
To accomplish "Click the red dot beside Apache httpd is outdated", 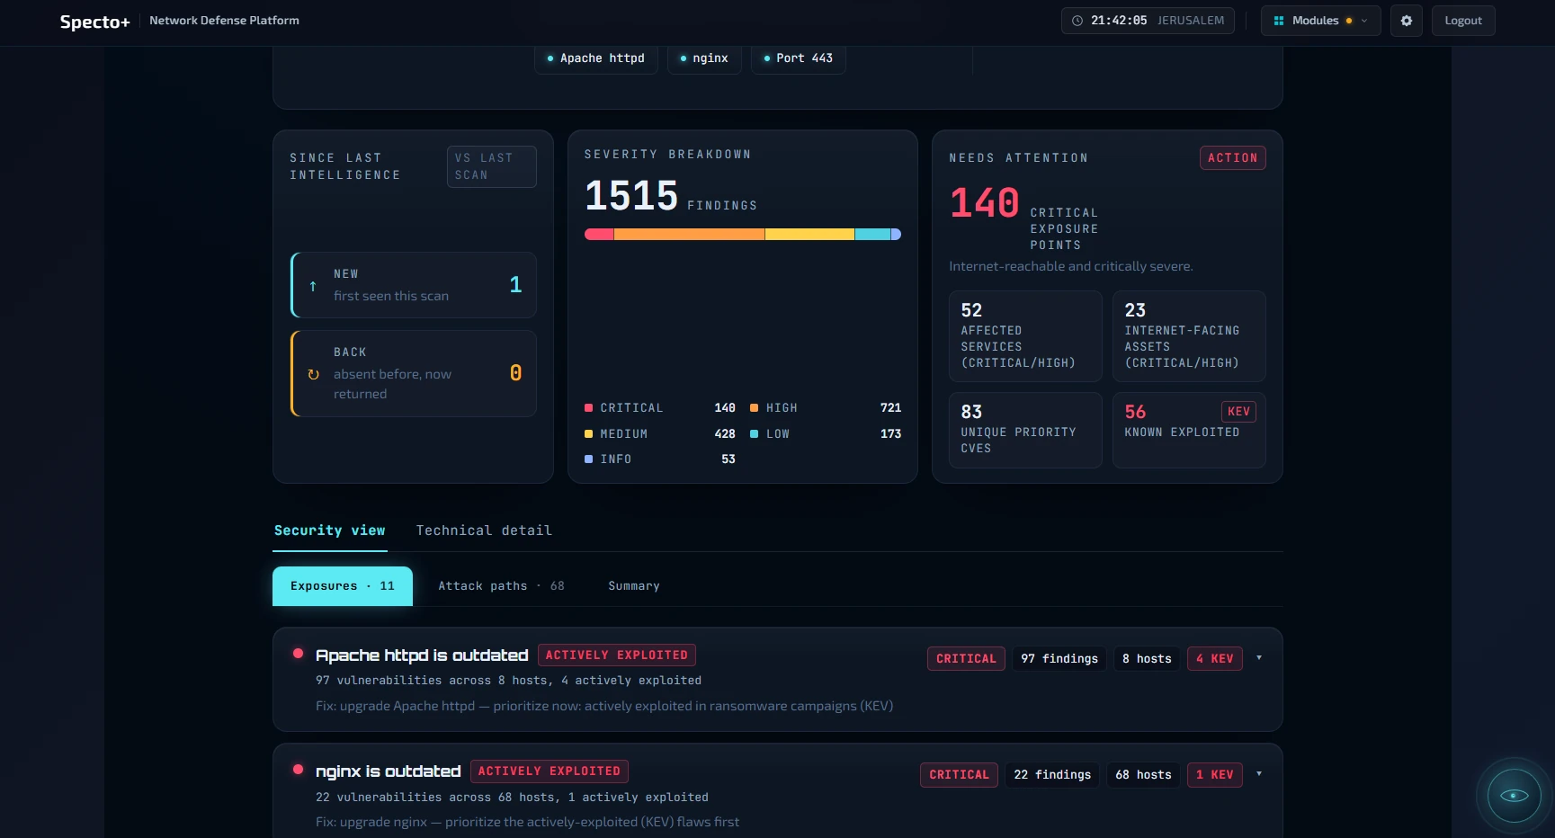I will click(298, 654).
